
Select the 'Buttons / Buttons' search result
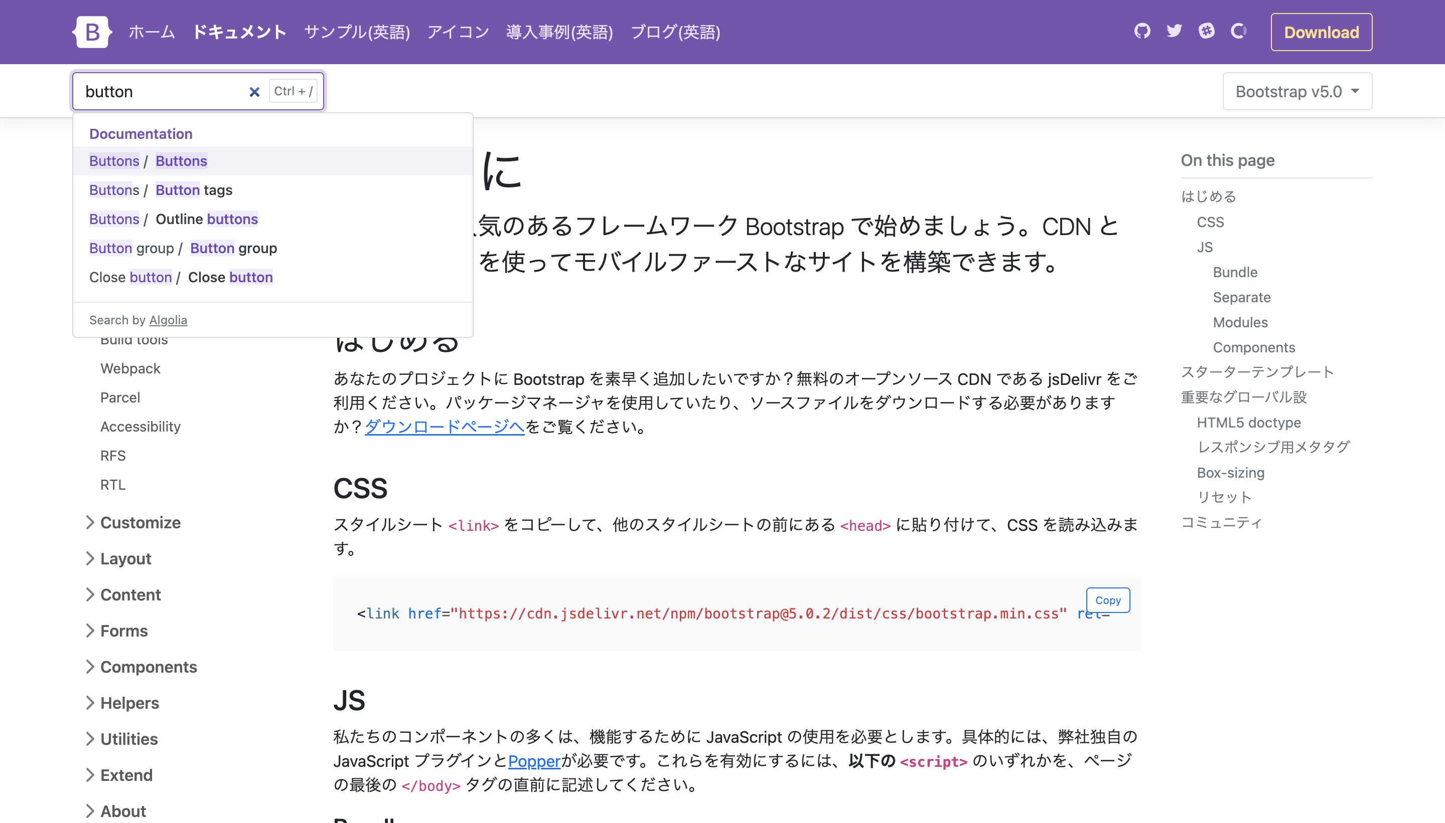pyautogui.click(x=273, y=161)
